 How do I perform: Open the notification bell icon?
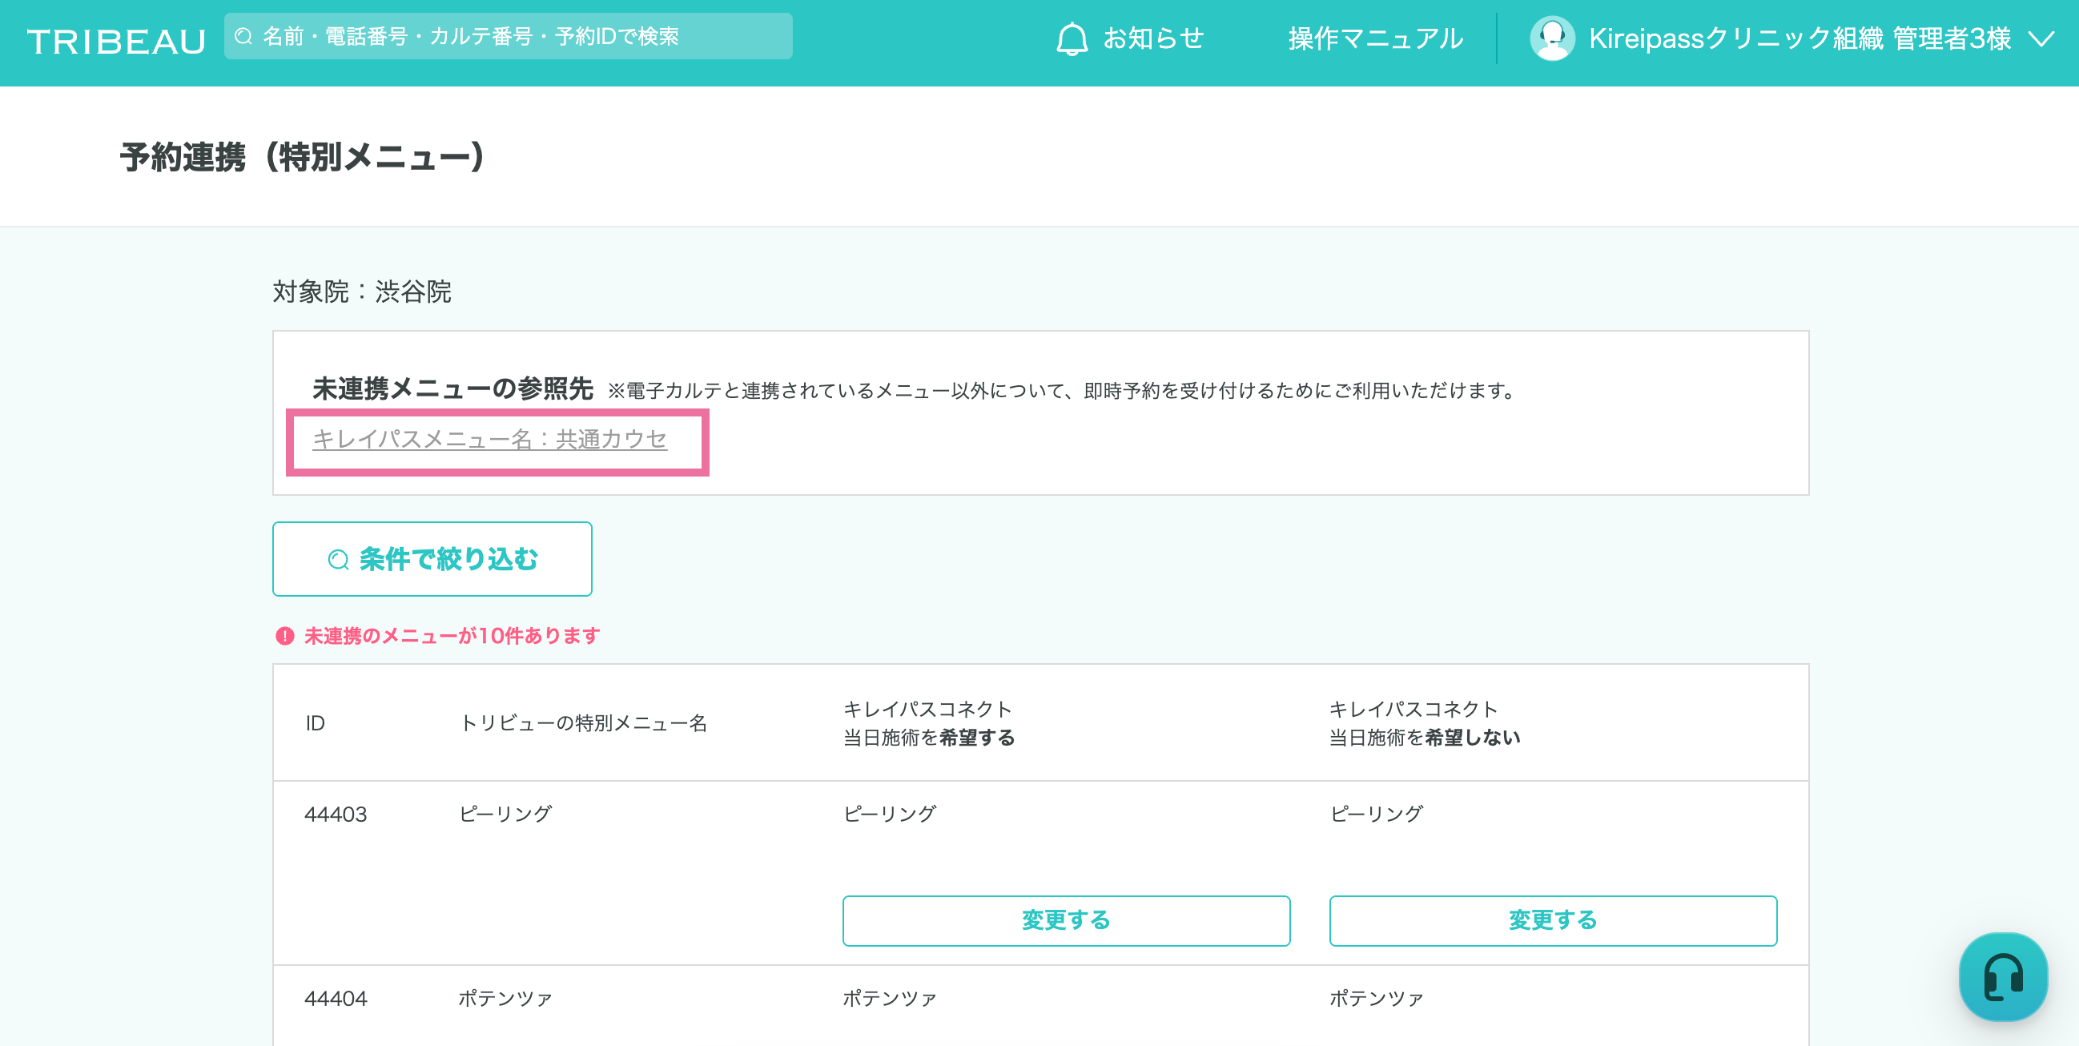coord(1072,38)
